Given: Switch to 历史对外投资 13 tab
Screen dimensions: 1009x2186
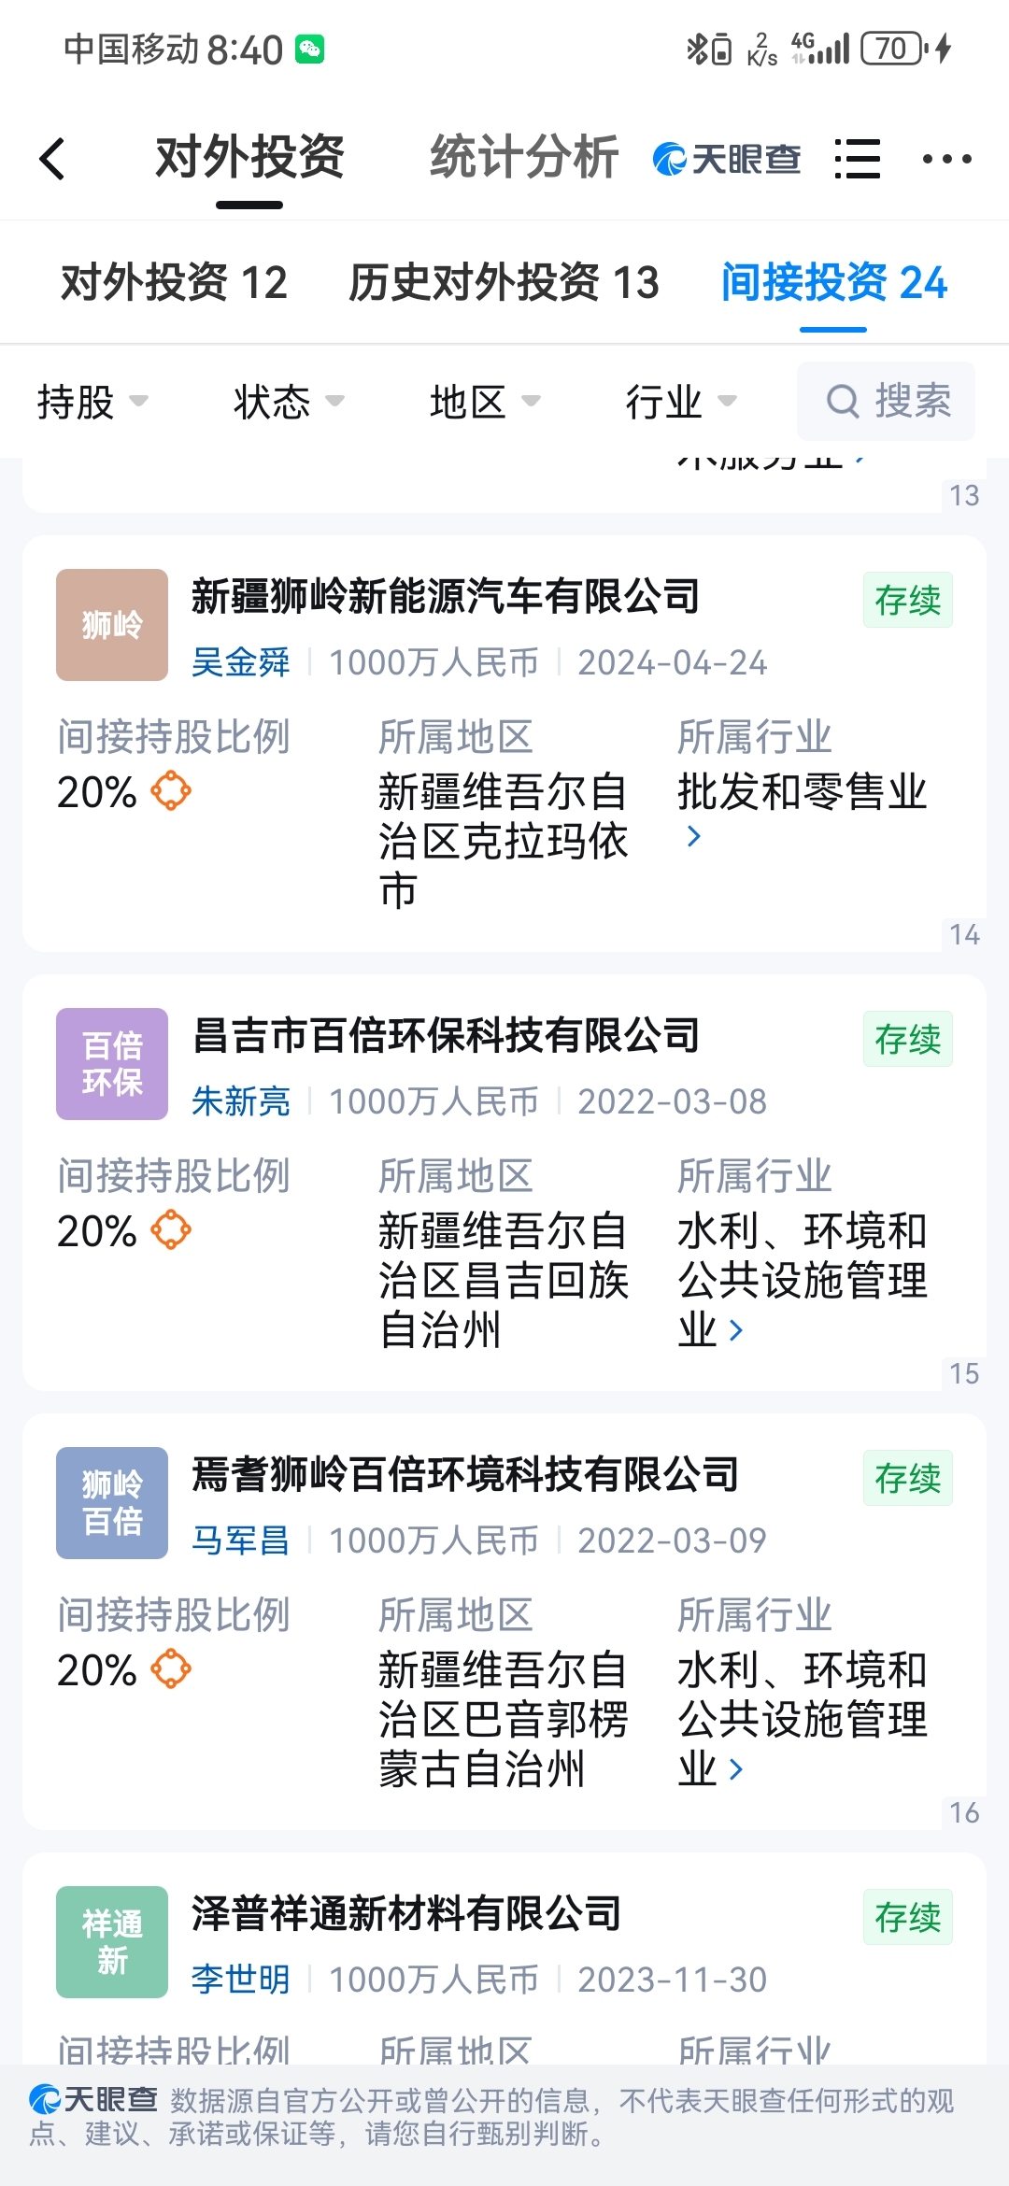Looking at the screenshot, I should [x=504, y=282].
